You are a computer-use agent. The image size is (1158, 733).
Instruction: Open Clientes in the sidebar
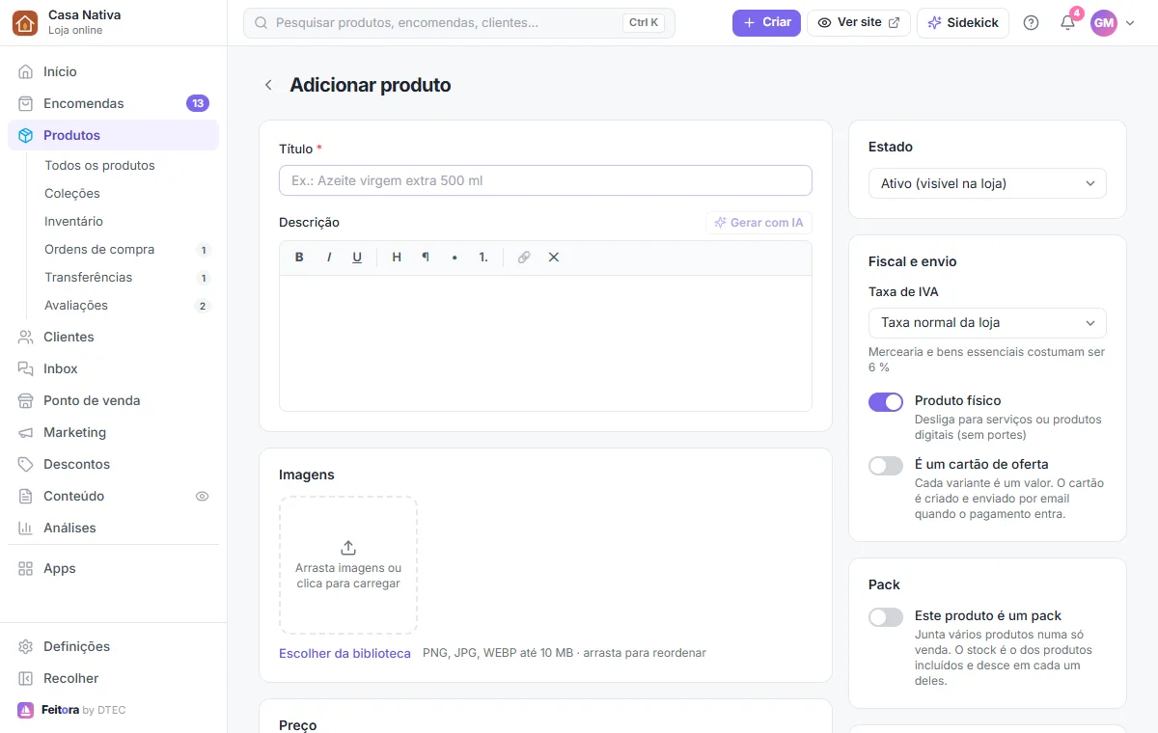pos(114,337)
